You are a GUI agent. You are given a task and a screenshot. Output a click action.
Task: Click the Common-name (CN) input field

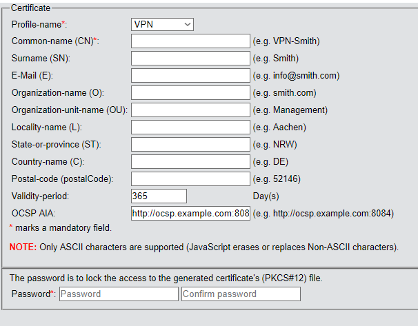pos(190,41)
